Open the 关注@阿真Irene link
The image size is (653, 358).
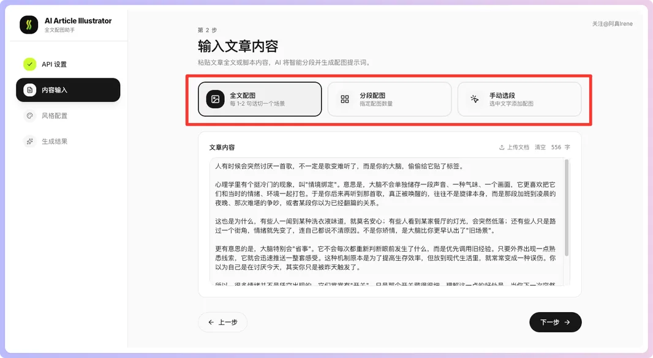coord(614,23)
